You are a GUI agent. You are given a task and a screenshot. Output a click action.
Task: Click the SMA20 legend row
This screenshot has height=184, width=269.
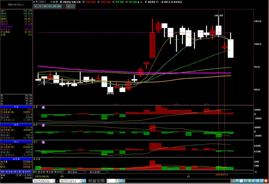16,16
